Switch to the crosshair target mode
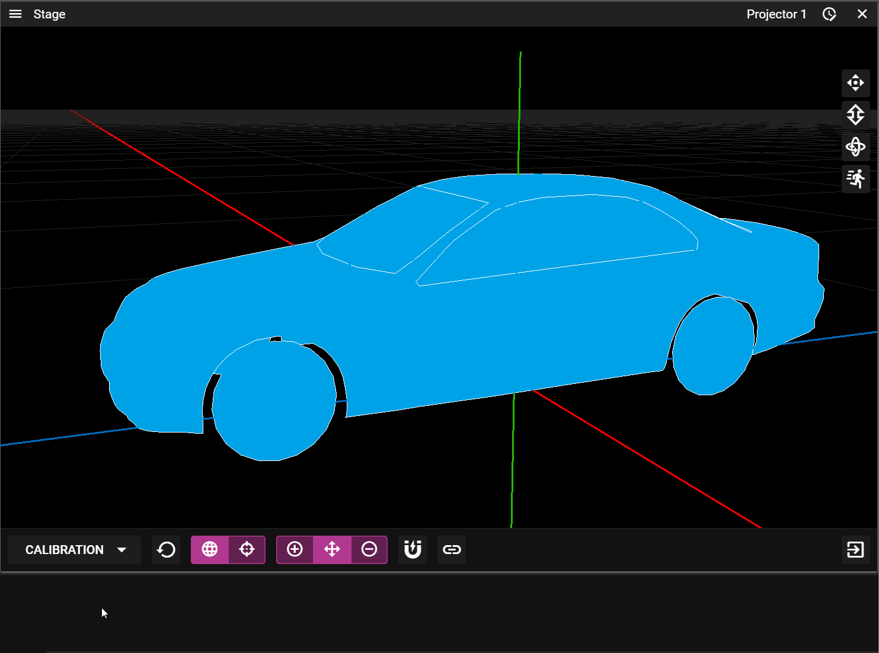Screen dimensions: 879x653 point(247,550)
